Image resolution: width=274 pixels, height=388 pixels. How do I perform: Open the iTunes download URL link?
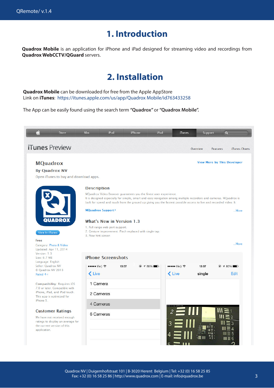click(x=124, y=98)
